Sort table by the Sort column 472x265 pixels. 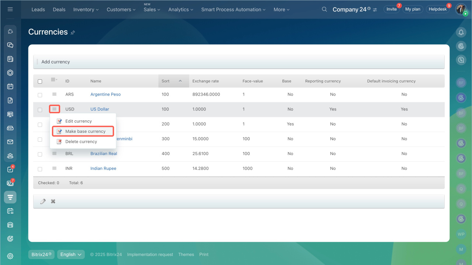click(174, 81)
